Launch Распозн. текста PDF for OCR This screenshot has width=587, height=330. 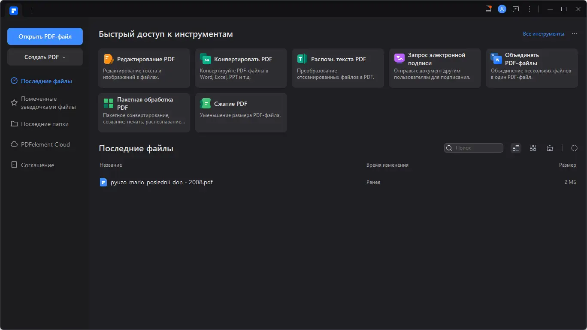tap(338, 68)
